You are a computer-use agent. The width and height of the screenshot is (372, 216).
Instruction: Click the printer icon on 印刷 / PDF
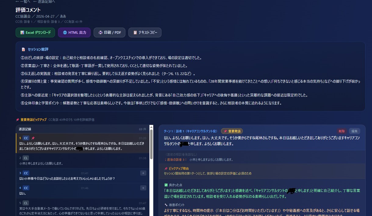[x=100, y=32]
